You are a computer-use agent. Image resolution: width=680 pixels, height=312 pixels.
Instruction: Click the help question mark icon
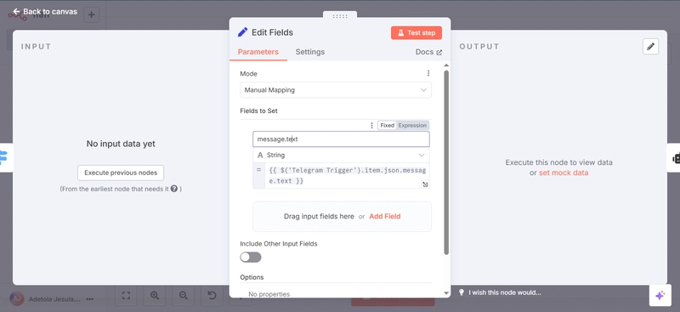point(174,189)
